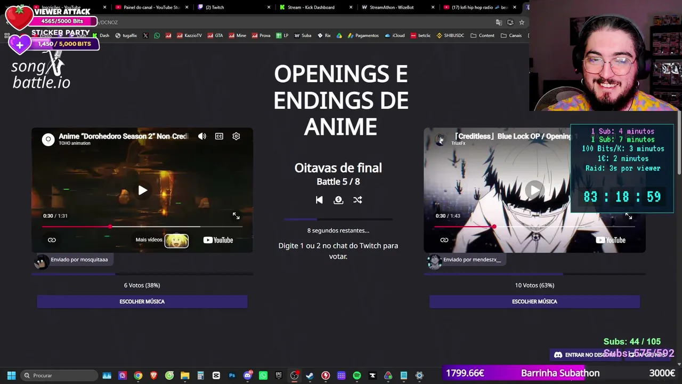Click the Procurar taskbar search box

[x=59, y=375]
